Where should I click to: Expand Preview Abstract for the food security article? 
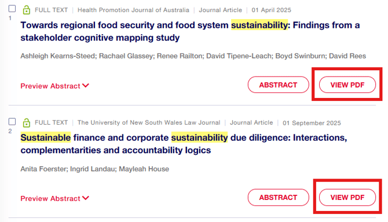[x=54, y=86]
